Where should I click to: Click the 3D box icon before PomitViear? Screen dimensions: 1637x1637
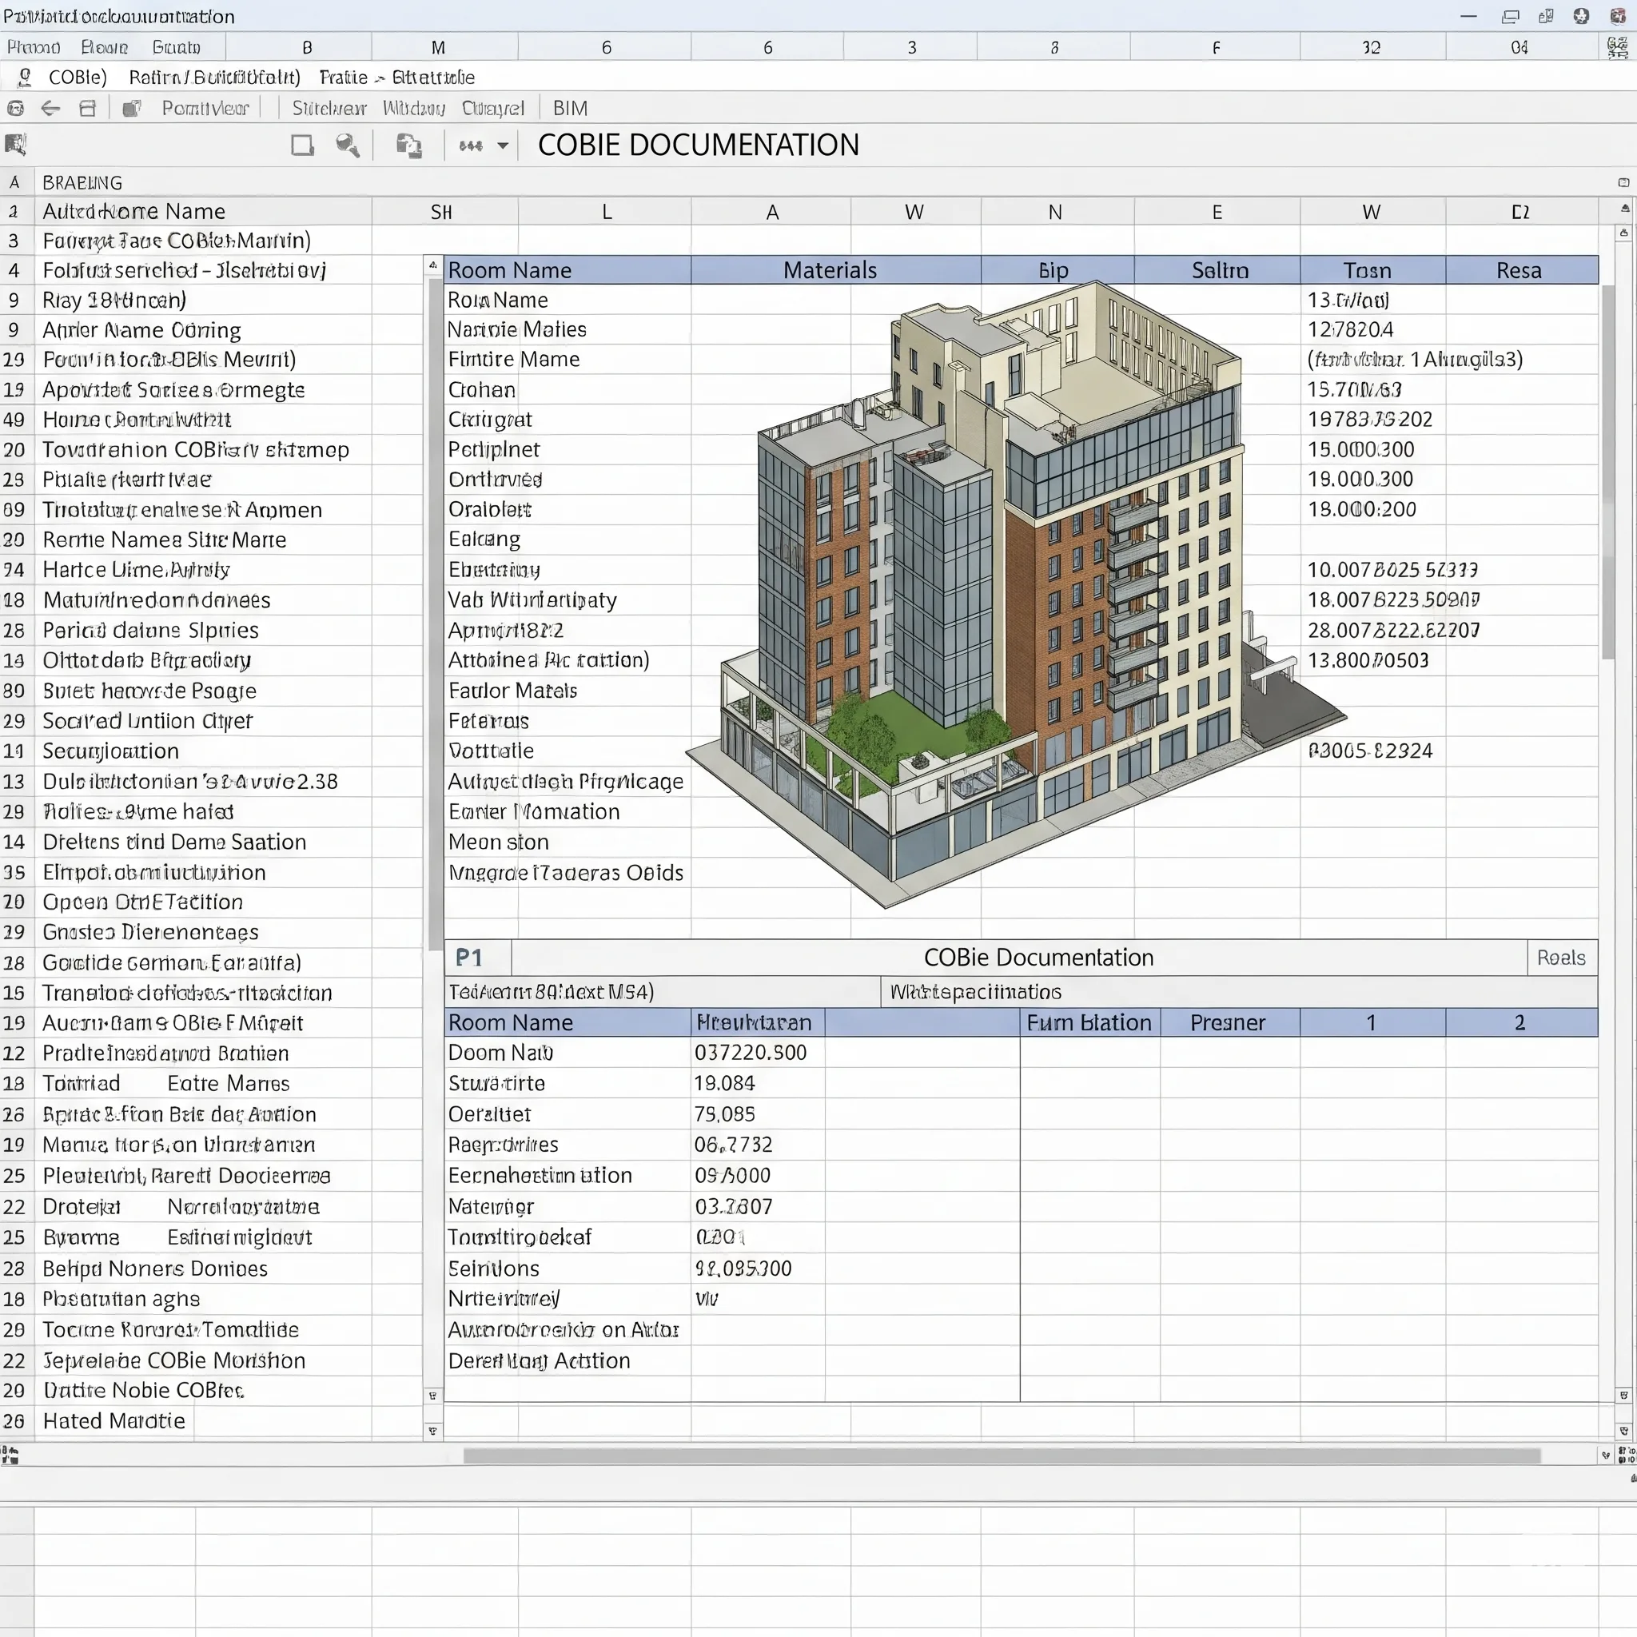131,109
